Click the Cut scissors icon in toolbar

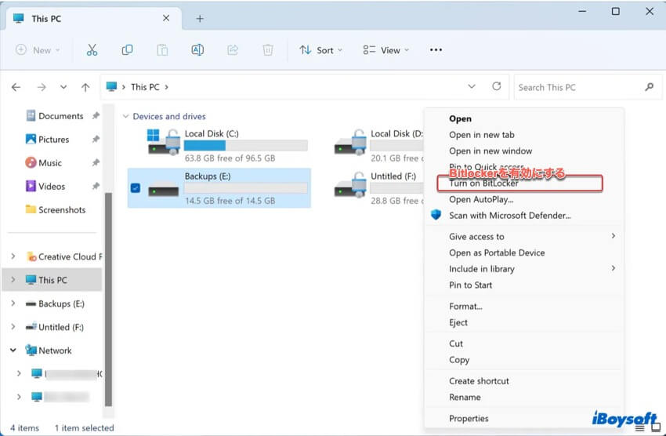coord(92,50)
